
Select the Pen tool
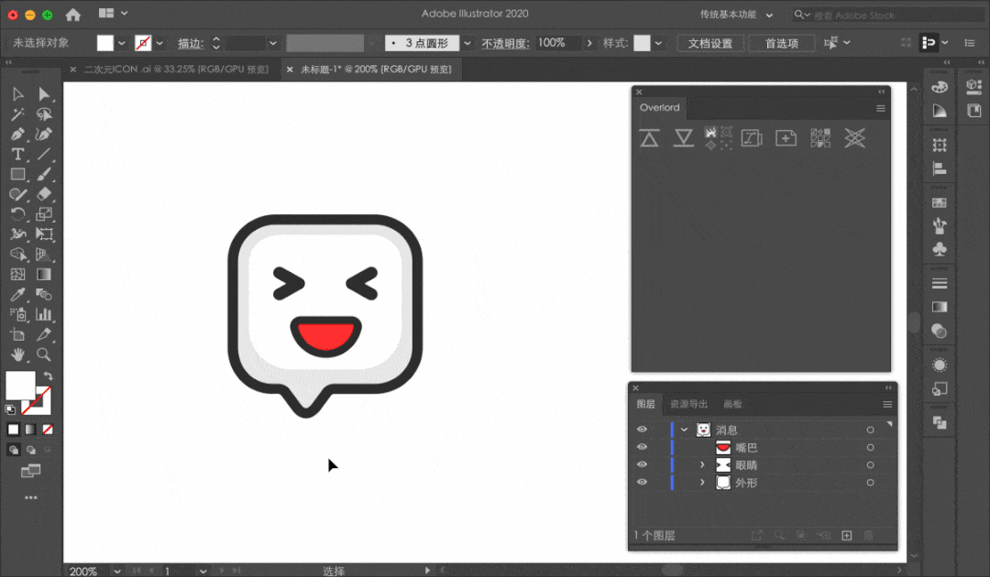click(17, 135)
